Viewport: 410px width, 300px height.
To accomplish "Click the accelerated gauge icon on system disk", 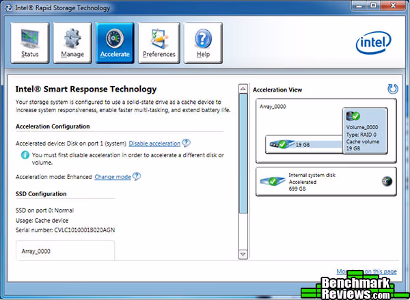I will [x=387, y=181].
